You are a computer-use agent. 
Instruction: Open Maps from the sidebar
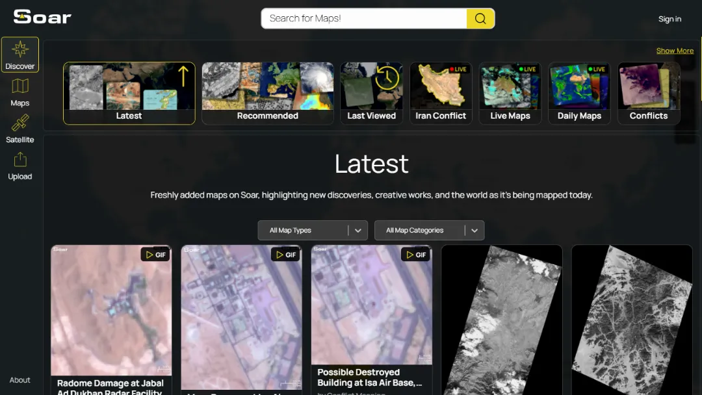tap(19, 93)
